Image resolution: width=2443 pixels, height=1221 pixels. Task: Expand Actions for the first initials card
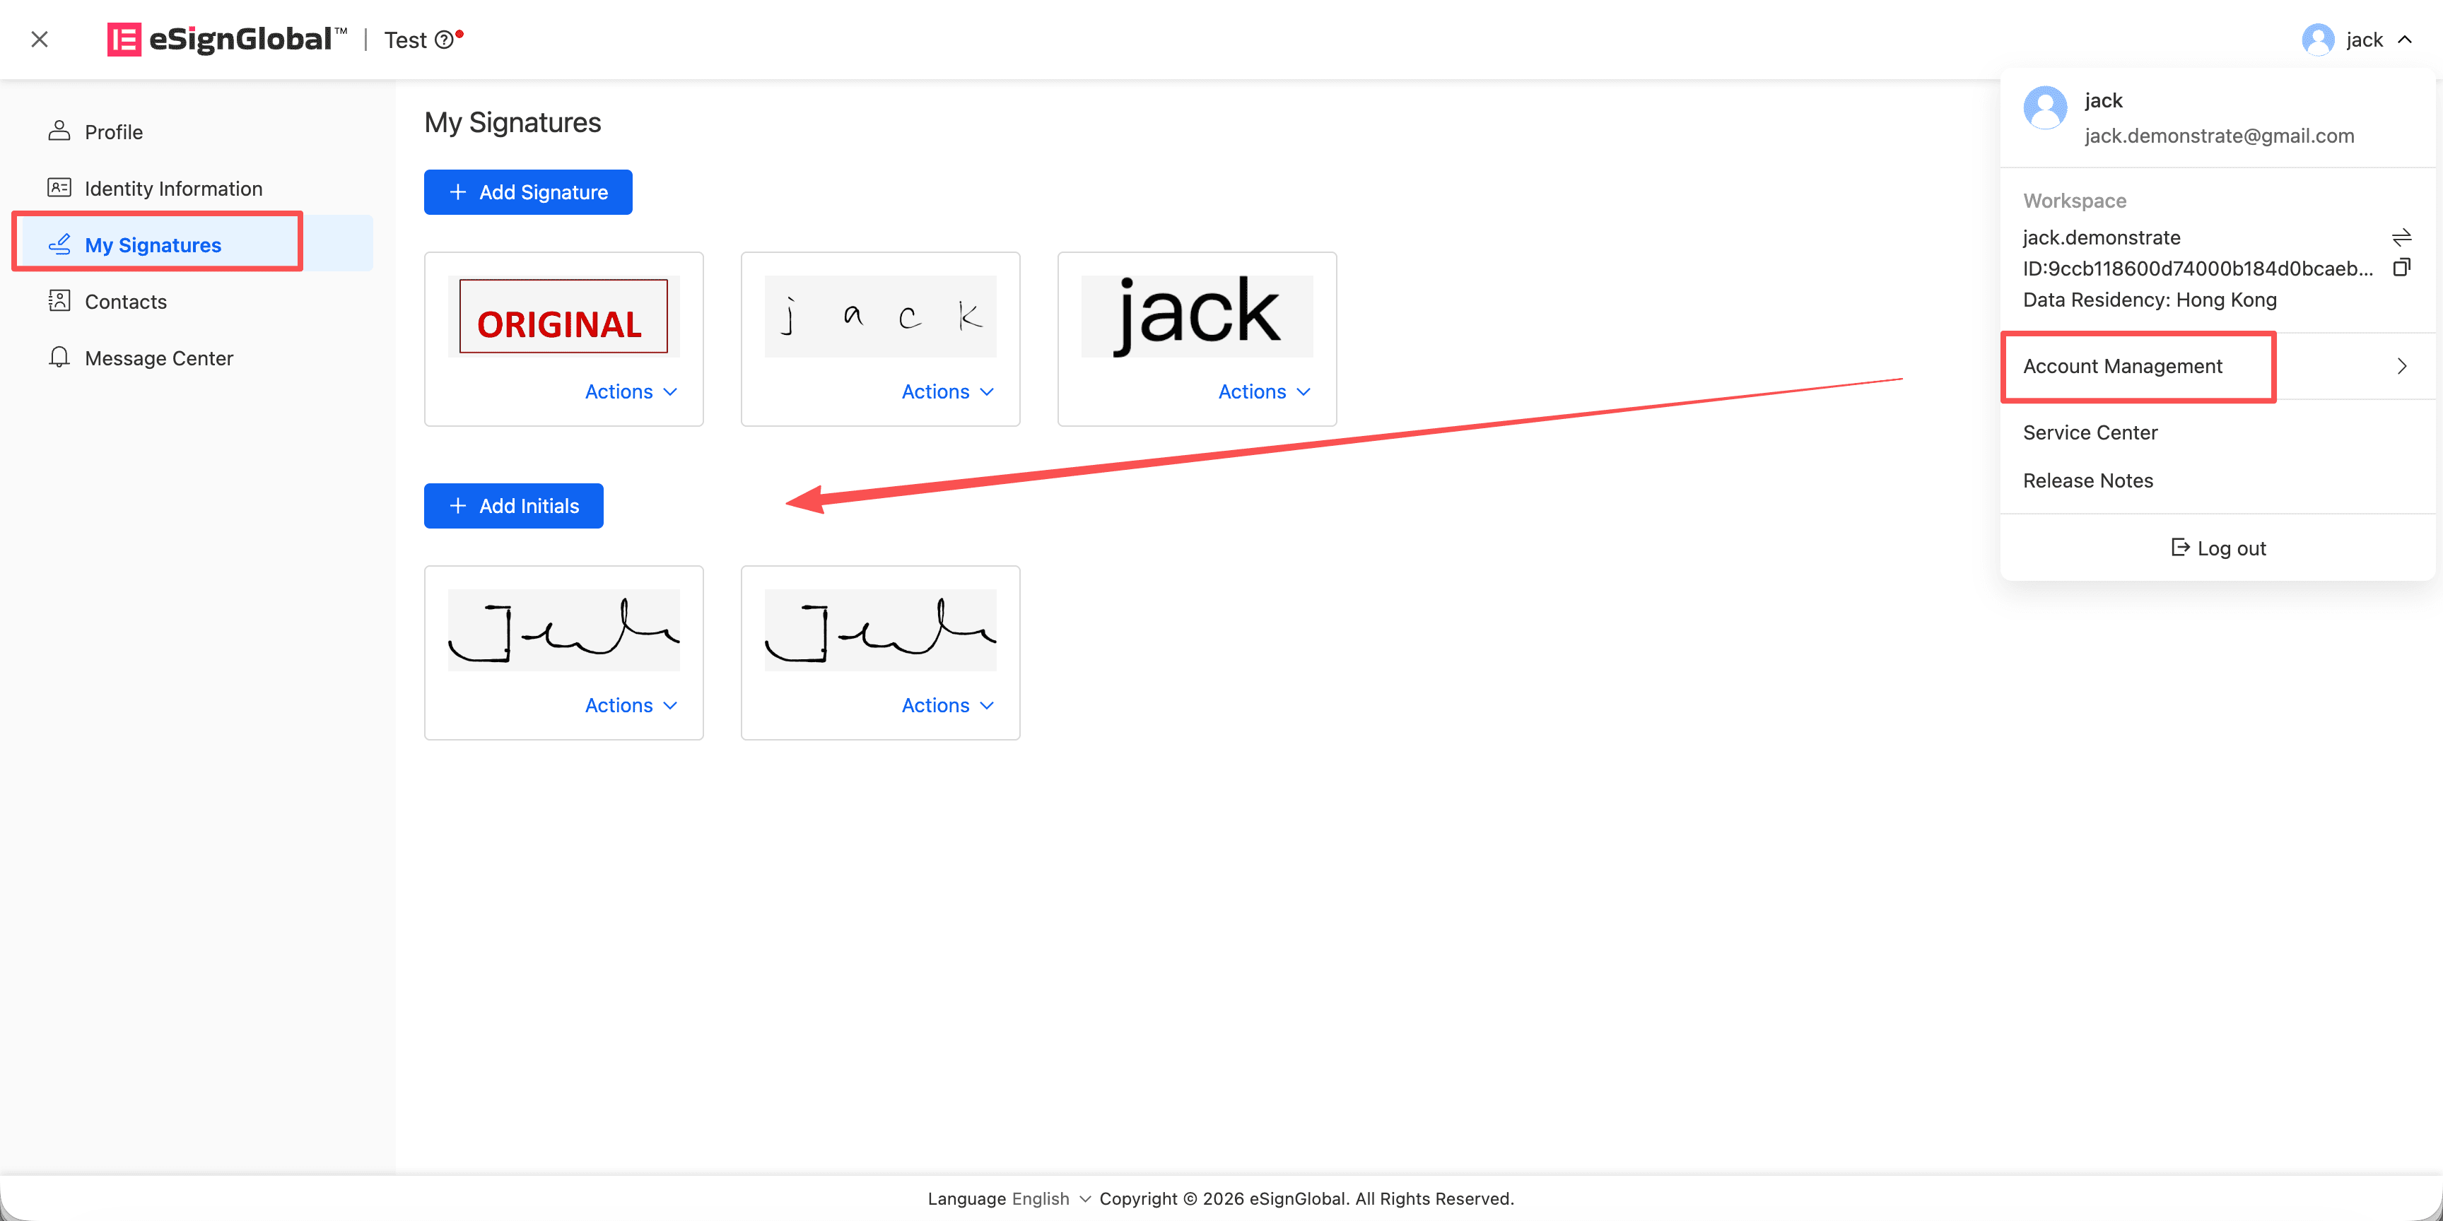(631, 705)
